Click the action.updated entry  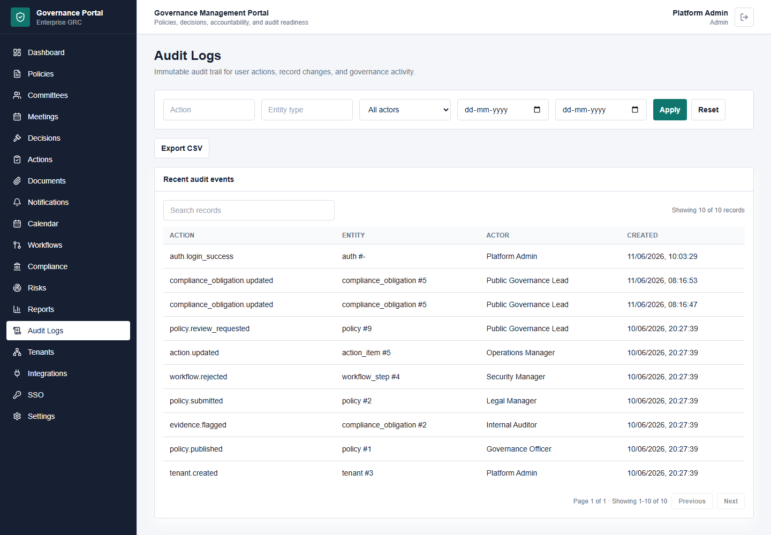pos(194,353)
